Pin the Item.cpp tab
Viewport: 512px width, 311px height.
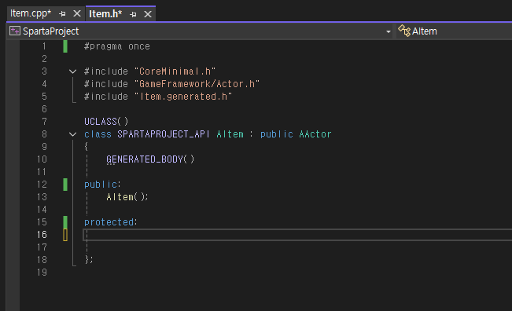(x=62, y=13)
